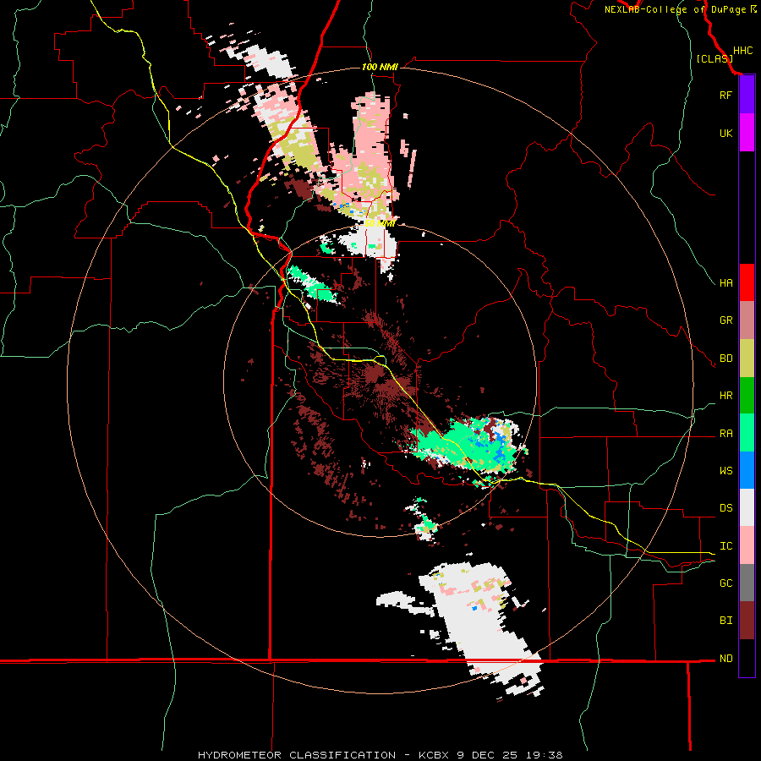The image size is (761, 761).
Task: Click the WS legend label
Action: pyautogui.click(x=725, y=471)
